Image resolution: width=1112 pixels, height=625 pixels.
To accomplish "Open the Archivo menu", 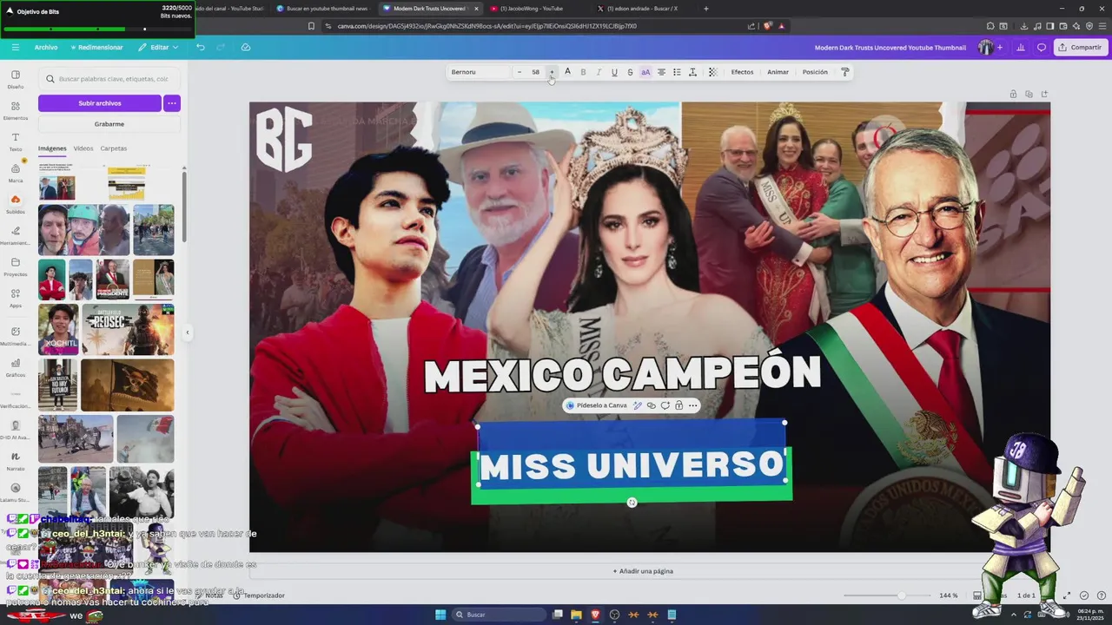I will 46,47.
